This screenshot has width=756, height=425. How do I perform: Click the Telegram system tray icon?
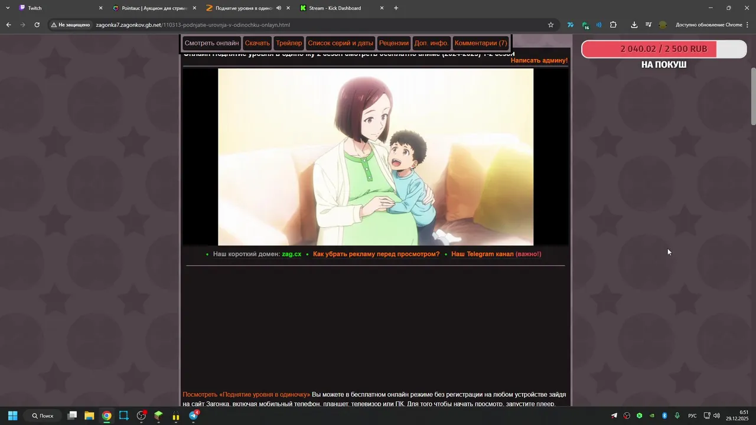(614, 416)
